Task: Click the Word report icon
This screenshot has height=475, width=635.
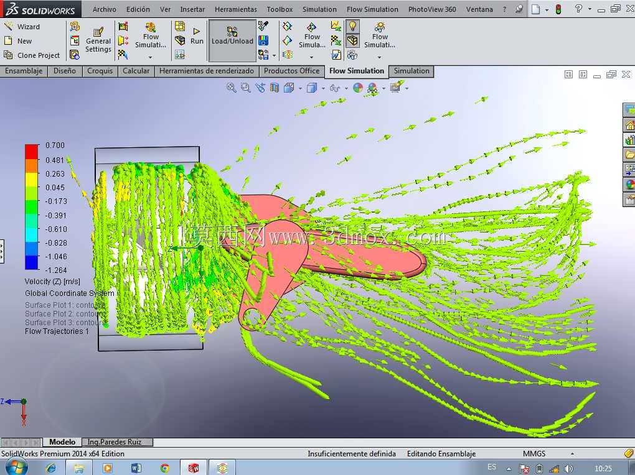Action: point(336,54)
